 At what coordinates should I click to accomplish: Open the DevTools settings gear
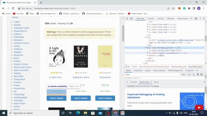tap(196, 19)
